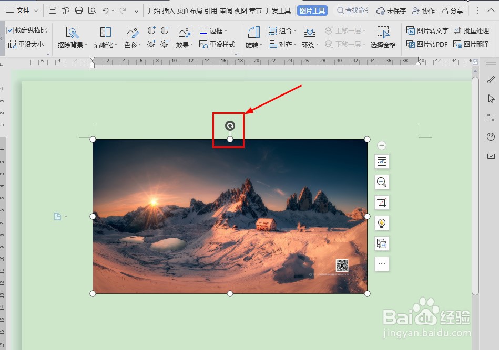499x350 pixels.
Task: Switch to the References (引用) tab
Action: coord(211,11)
